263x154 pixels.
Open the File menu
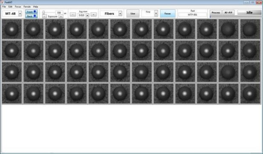tap(4, 7)
